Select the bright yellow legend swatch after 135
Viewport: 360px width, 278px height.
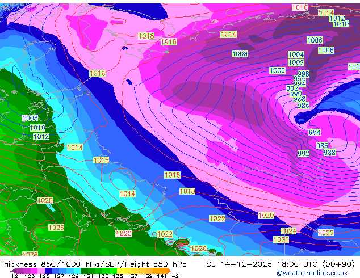coord(120,271)
